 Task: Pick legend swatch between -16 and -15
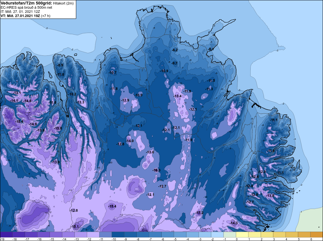44,235
